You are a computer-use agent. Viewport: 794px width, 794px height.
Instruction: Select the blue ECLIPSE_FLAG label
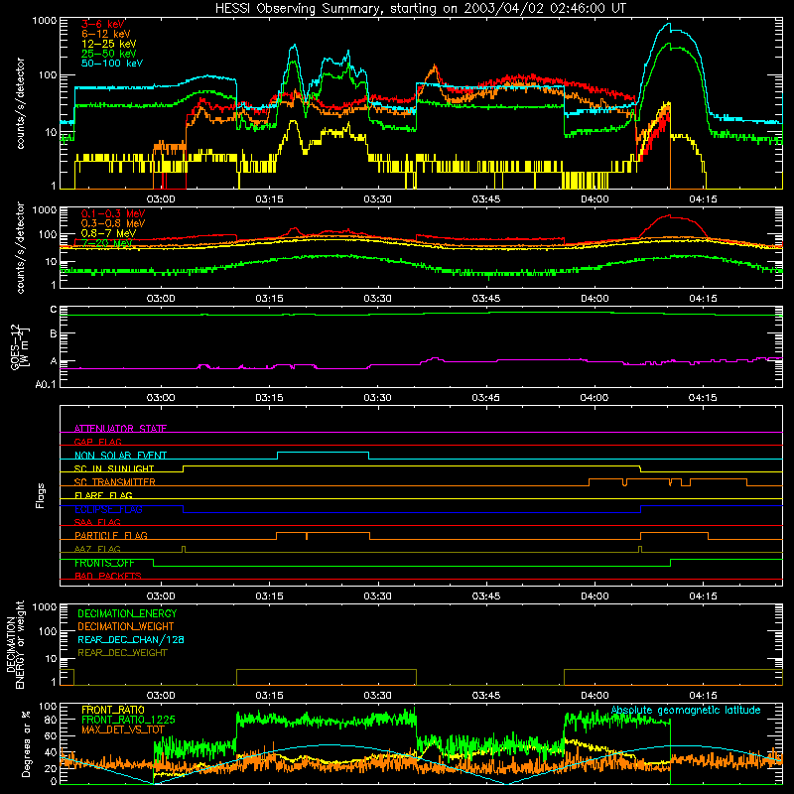[108, 509]
